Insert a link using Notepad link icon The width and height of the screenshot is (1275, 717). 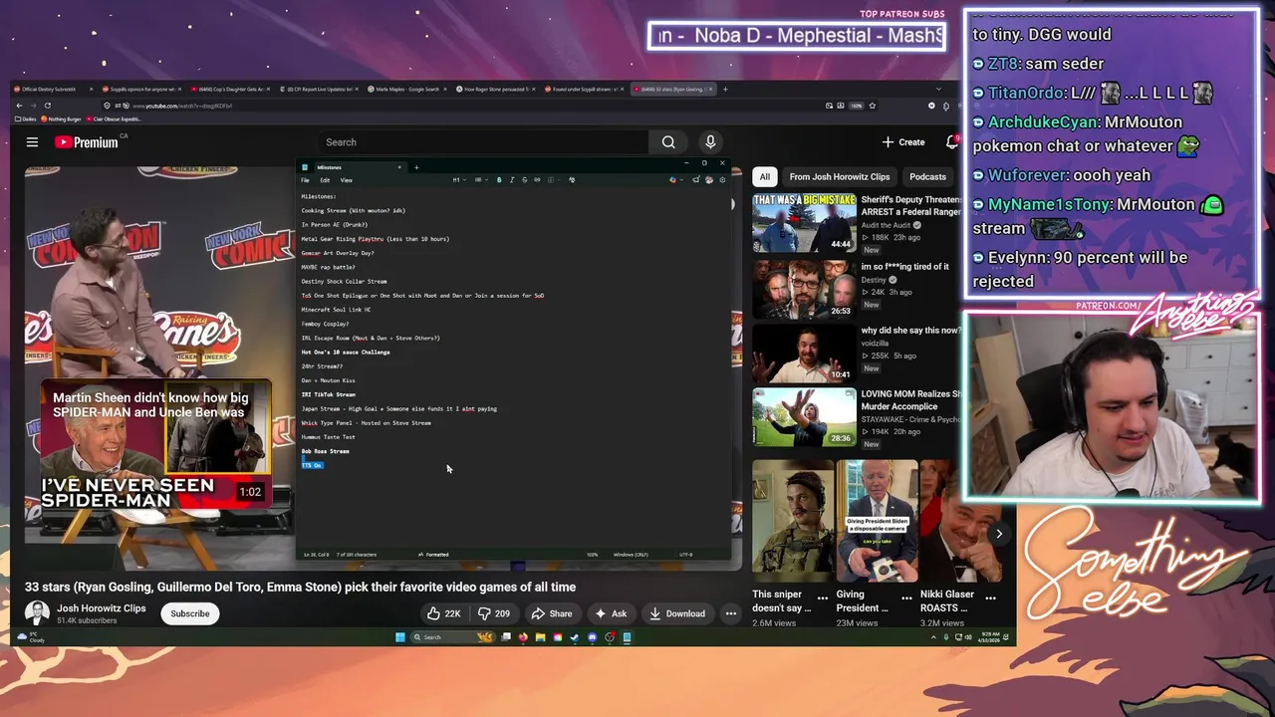tap(537, 180)
